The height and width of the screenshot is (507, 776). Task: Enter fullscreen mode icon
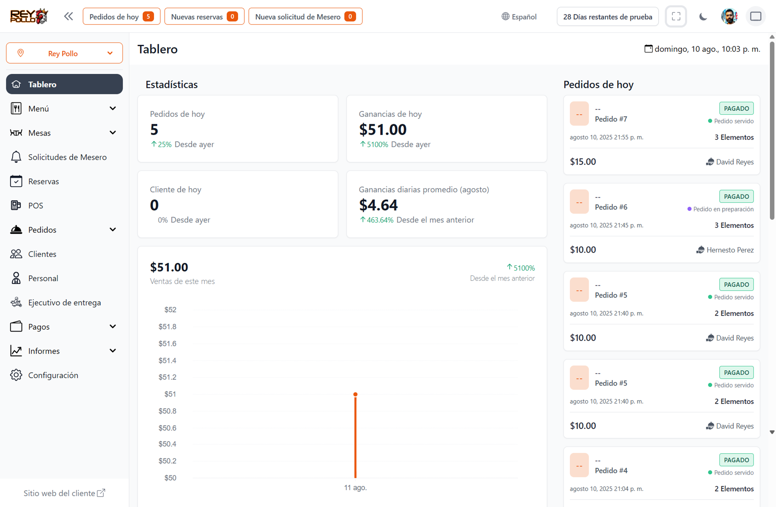[x=676, y=16]
